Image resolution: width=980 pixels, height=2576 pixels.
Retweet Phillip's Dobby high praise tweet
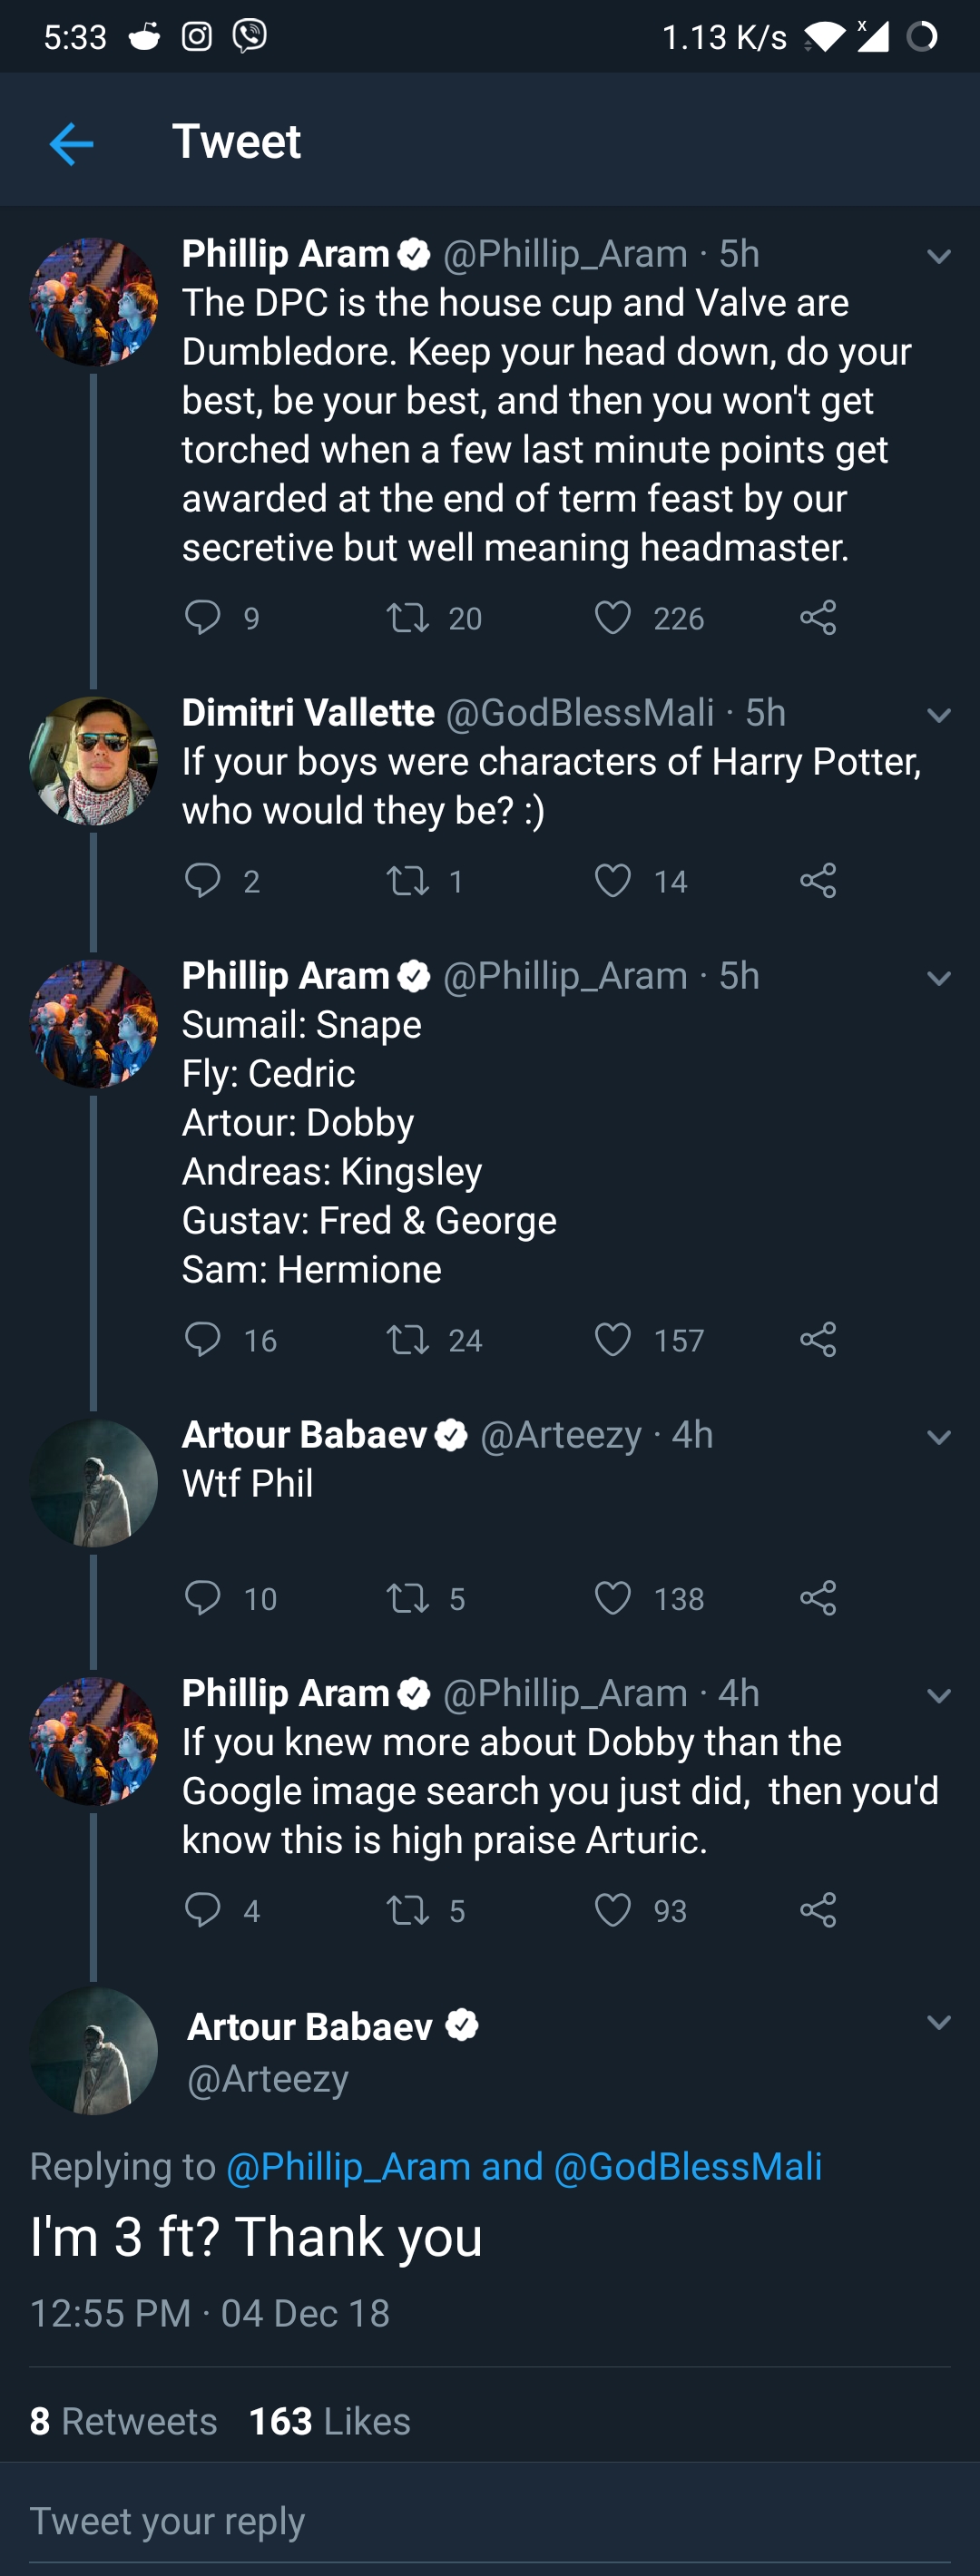click(x=410, y=1910)
